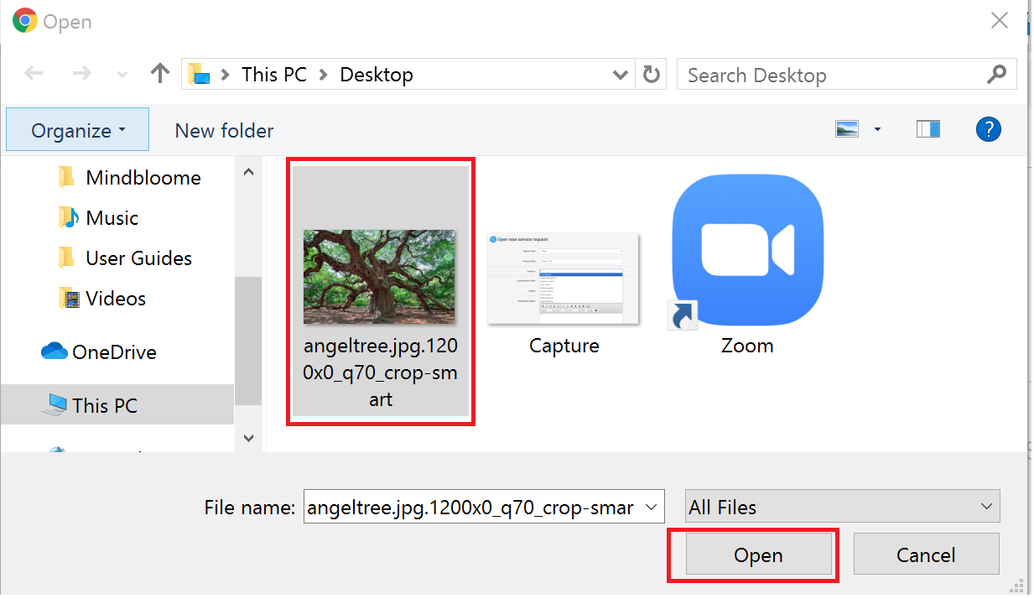Open the All Files type dropdown
Screen dimensions: 1034x599
pyautogui.click(x=842, y=507)
